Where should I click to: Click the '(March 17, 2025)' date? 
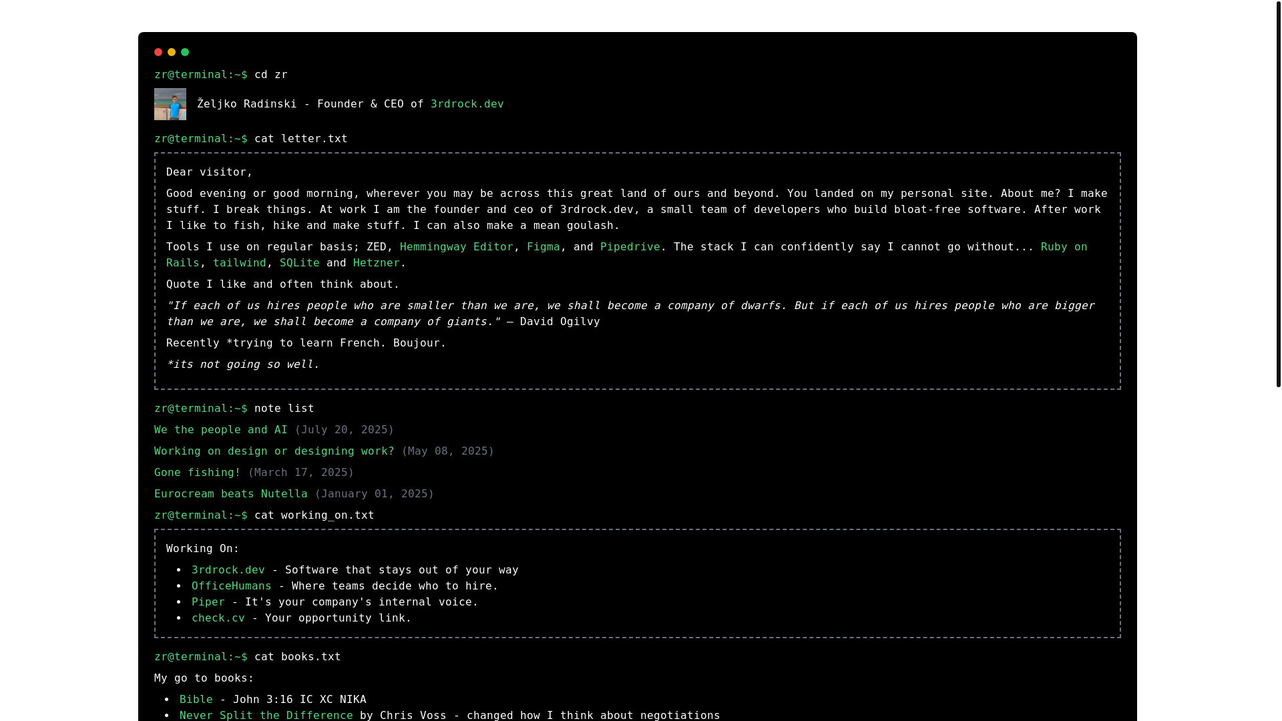(301, 473)
